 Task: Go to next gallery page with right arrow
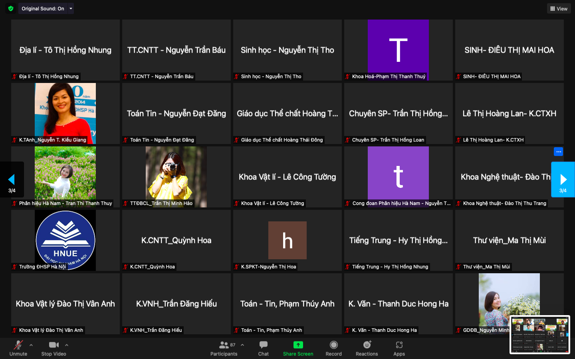click(563, 179)
